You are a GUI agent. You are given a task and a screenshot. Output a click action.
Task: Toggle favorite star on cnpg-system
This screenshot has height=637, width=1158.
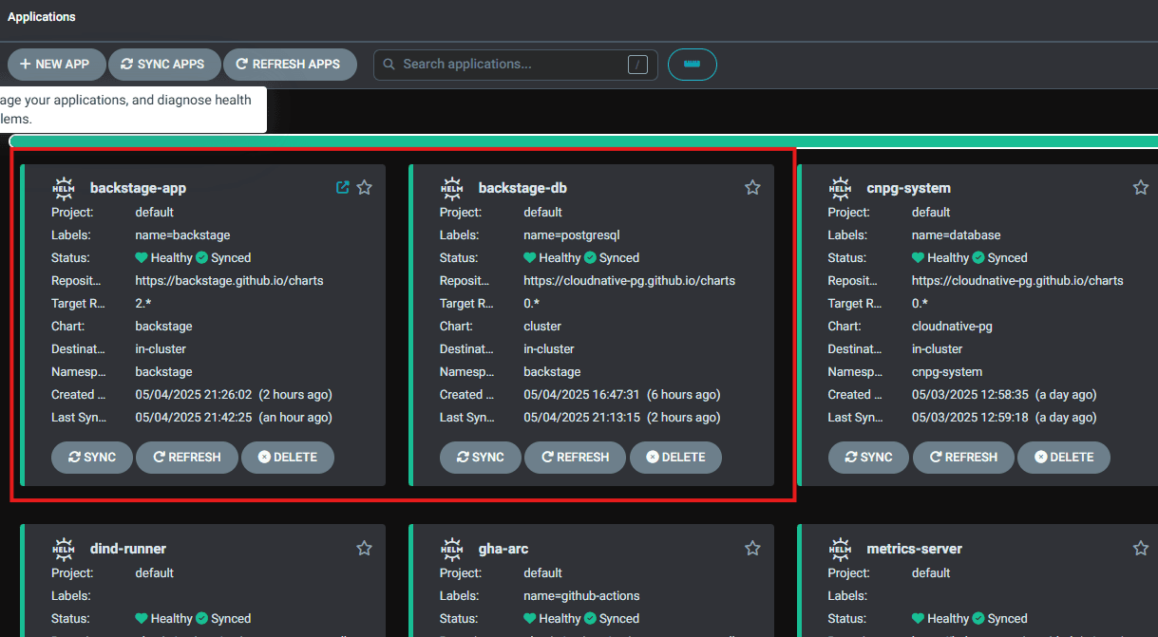click(1141, 188)
